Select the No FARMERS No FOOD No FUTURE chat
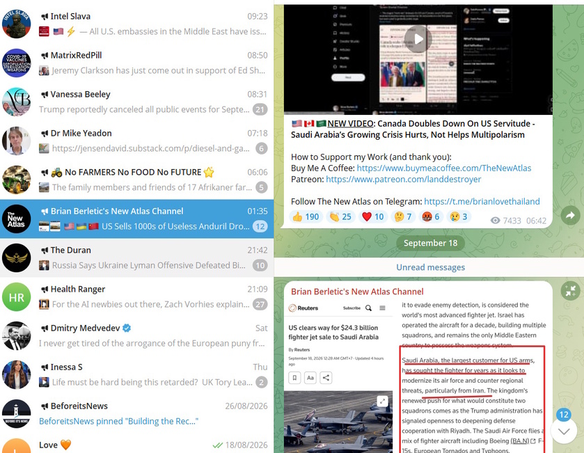The width and height of the screenshot is (584, 453). pos(136,180)
